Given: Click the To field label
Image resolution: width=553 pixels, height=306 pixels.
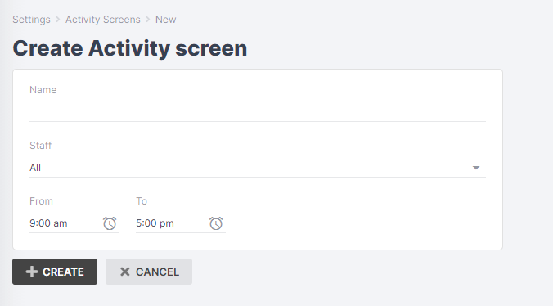Looking at the screenshot, I should pyautogui.click(x=142, y=201).
